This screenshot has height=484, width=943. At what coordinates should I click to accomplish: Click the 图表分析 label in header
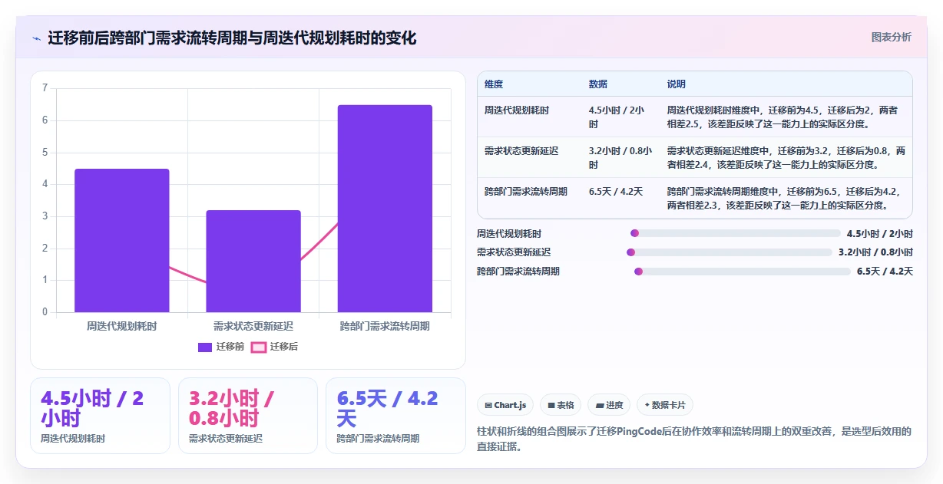891,37
